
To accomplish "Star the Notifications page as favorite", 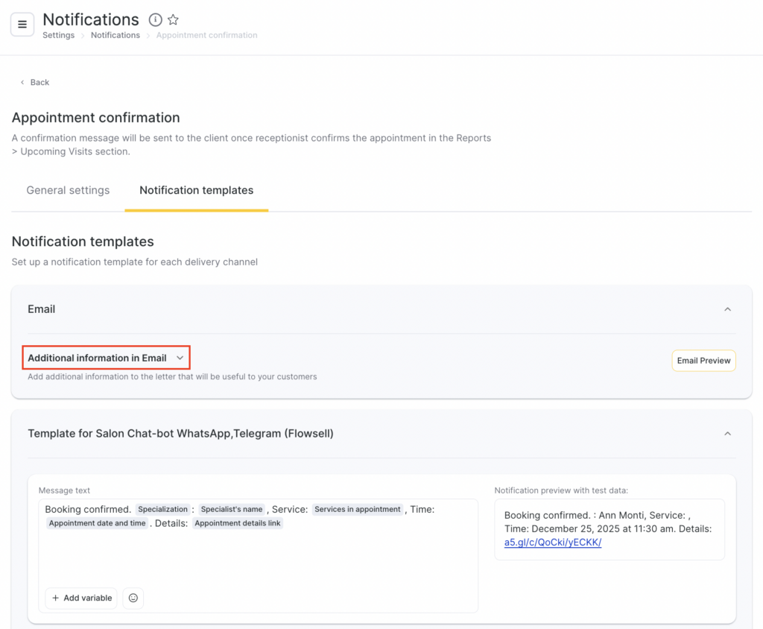I will click(173, 20).
